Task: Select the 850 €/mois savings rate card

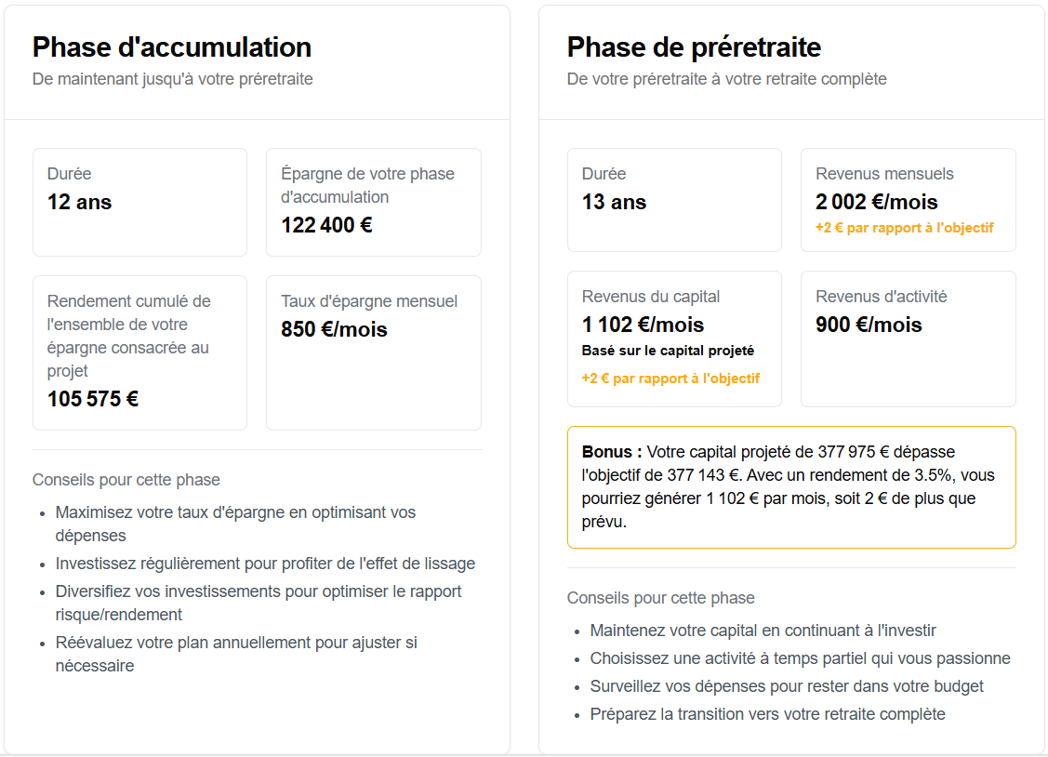Action: pyautogui.click(x=373, y=352)
